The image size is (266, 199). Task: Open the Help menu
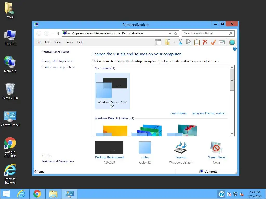[80, 42]
